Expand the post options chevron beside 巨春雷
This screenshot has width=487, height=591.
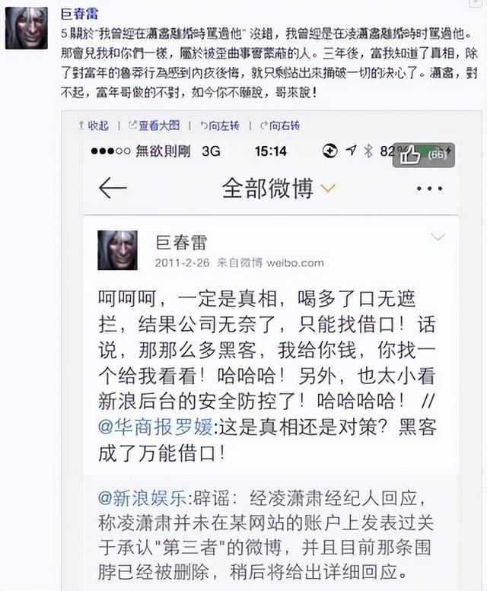pyautogui.click(x=438, y=237)
